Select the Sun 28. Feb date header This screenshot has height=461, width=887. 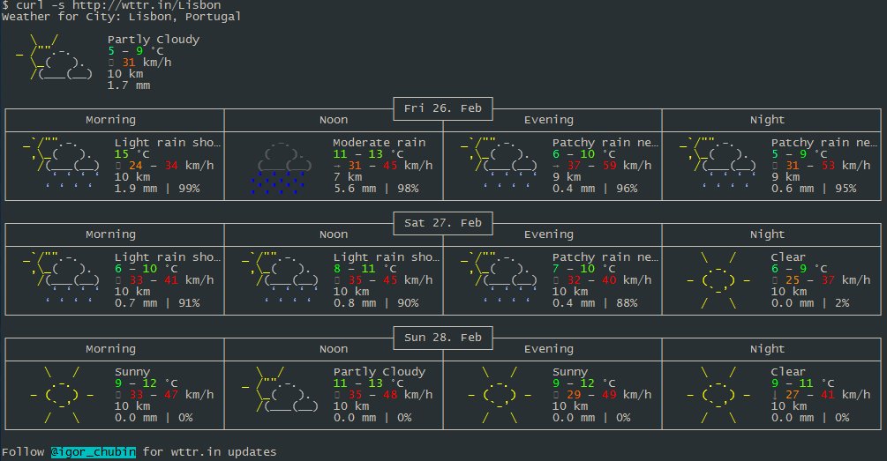point(443,338)
